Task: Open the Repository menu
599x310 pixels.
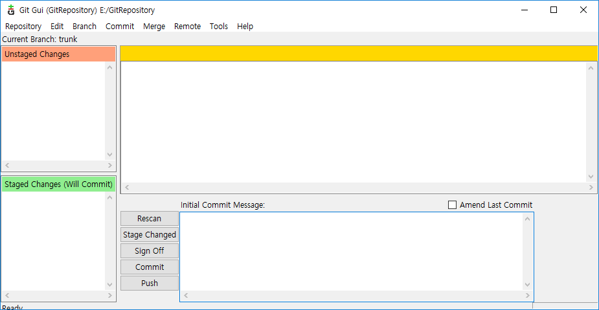Action: point(23,27)
